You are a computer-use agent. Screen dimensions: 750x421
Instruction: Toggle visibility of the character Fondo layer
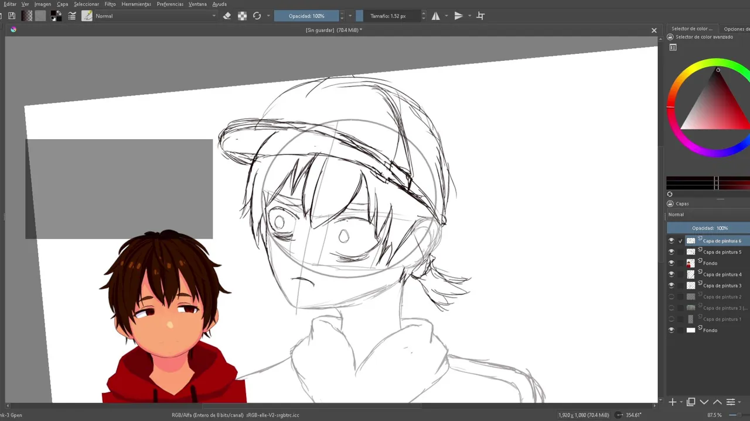[671, 263]
